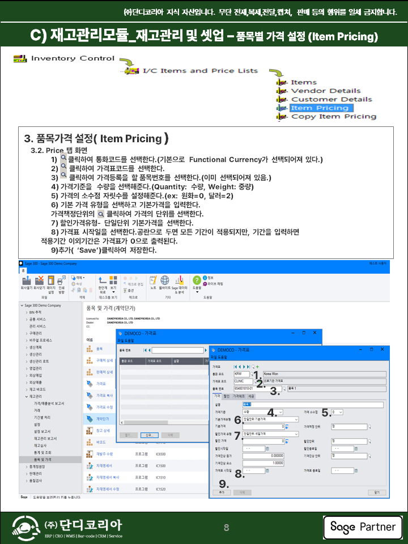Click the 품목 번호 field in back window
The width and height of the screenshot is (408, 544).
177,350
